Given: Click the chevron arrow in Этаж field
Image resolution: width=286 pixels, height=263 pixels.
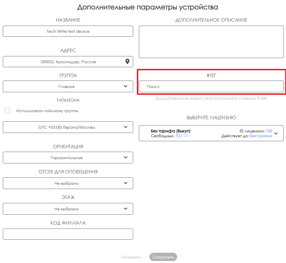Looking at the screenshot, I should click(126, 209).
